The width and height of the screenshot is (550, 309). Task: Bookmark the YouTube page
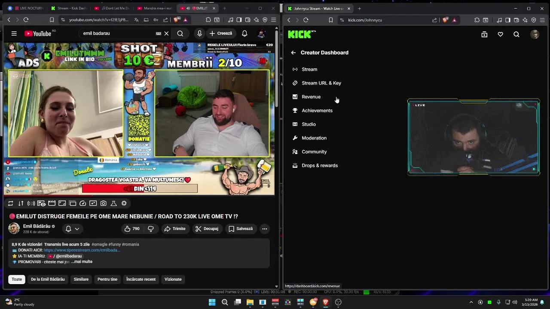coord(52,20)
